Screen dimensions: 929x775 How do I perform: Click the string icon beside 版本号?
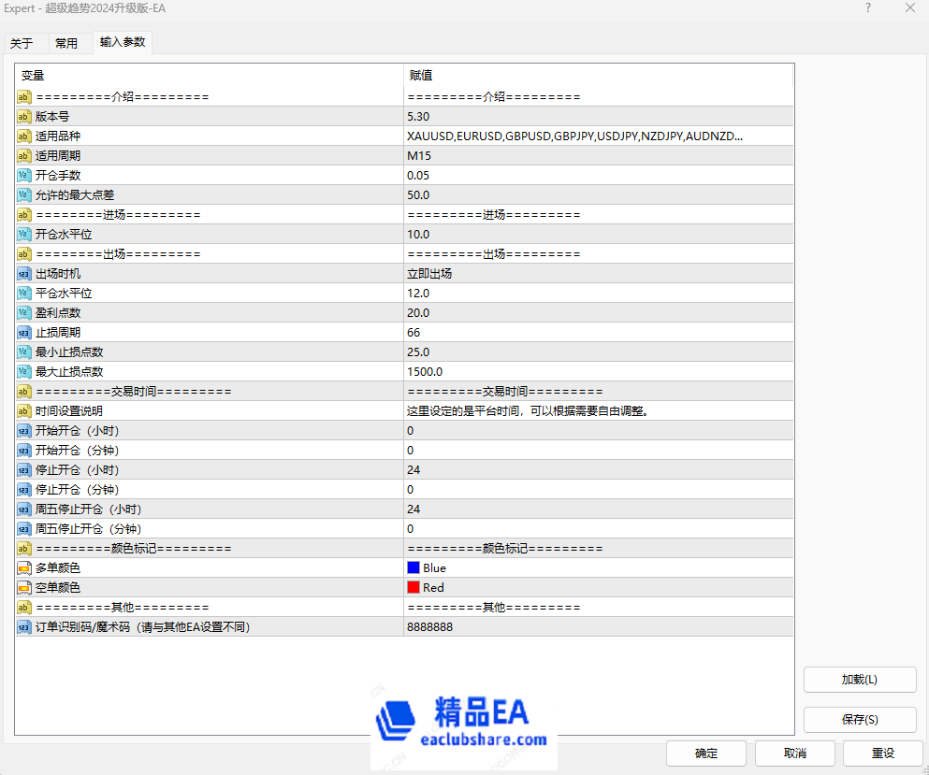[x=23, y=117]
